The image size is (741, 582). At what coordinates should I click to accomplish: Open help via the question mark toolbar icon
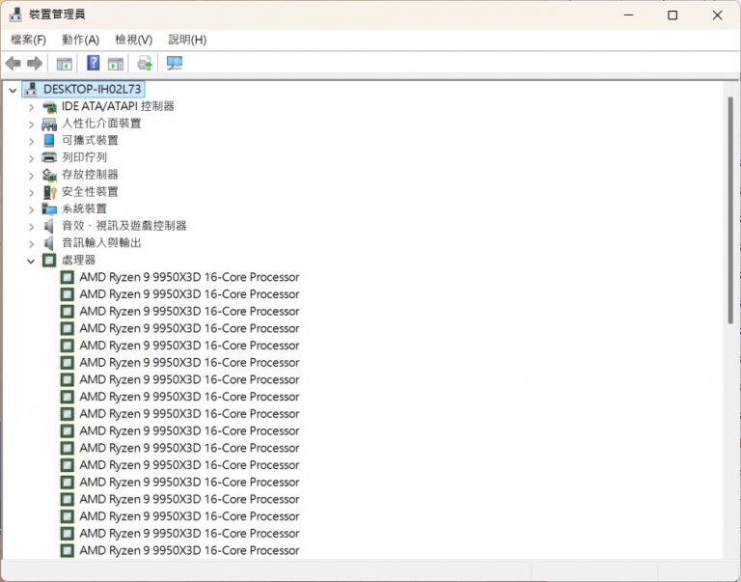pyautogui.click(x=93, y=63)
